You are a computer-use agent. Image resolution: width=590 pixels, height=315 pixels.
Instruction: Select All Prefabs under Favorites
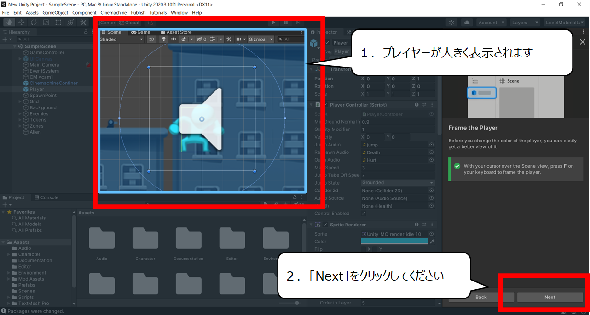click(x=30, y=230)
